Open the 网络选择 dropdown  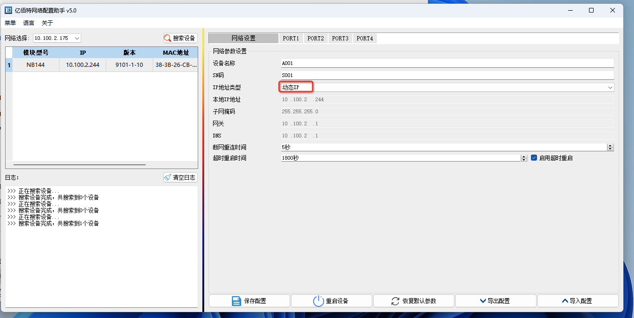pos(57,38)
